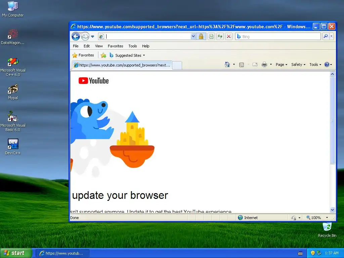Click the red Stop button

[x=229, y=36]
